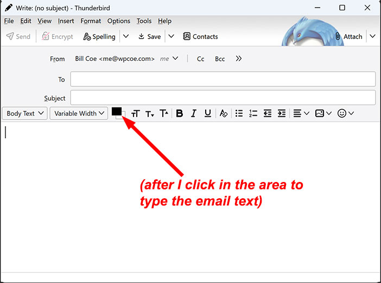
Task: Open the smiley emoticon dropdown
Action: (346, 114)
